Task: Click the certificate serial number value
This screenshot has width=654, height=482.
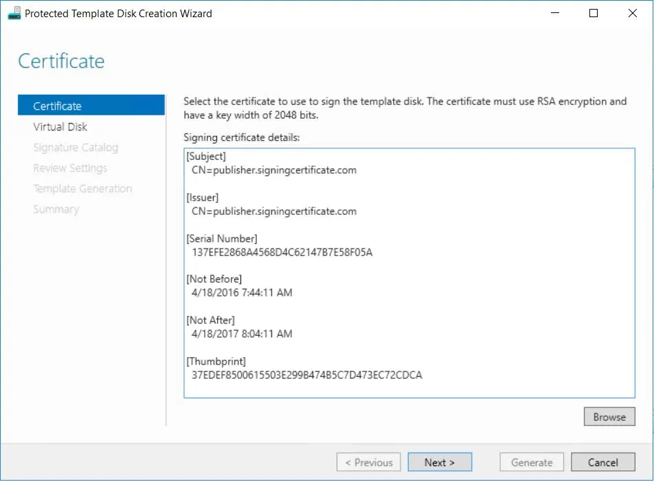Action: coord(282,252)
